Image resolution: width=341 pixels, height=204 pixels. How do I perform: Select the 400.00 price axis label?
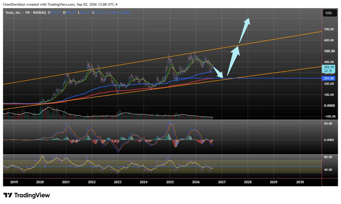329,62
